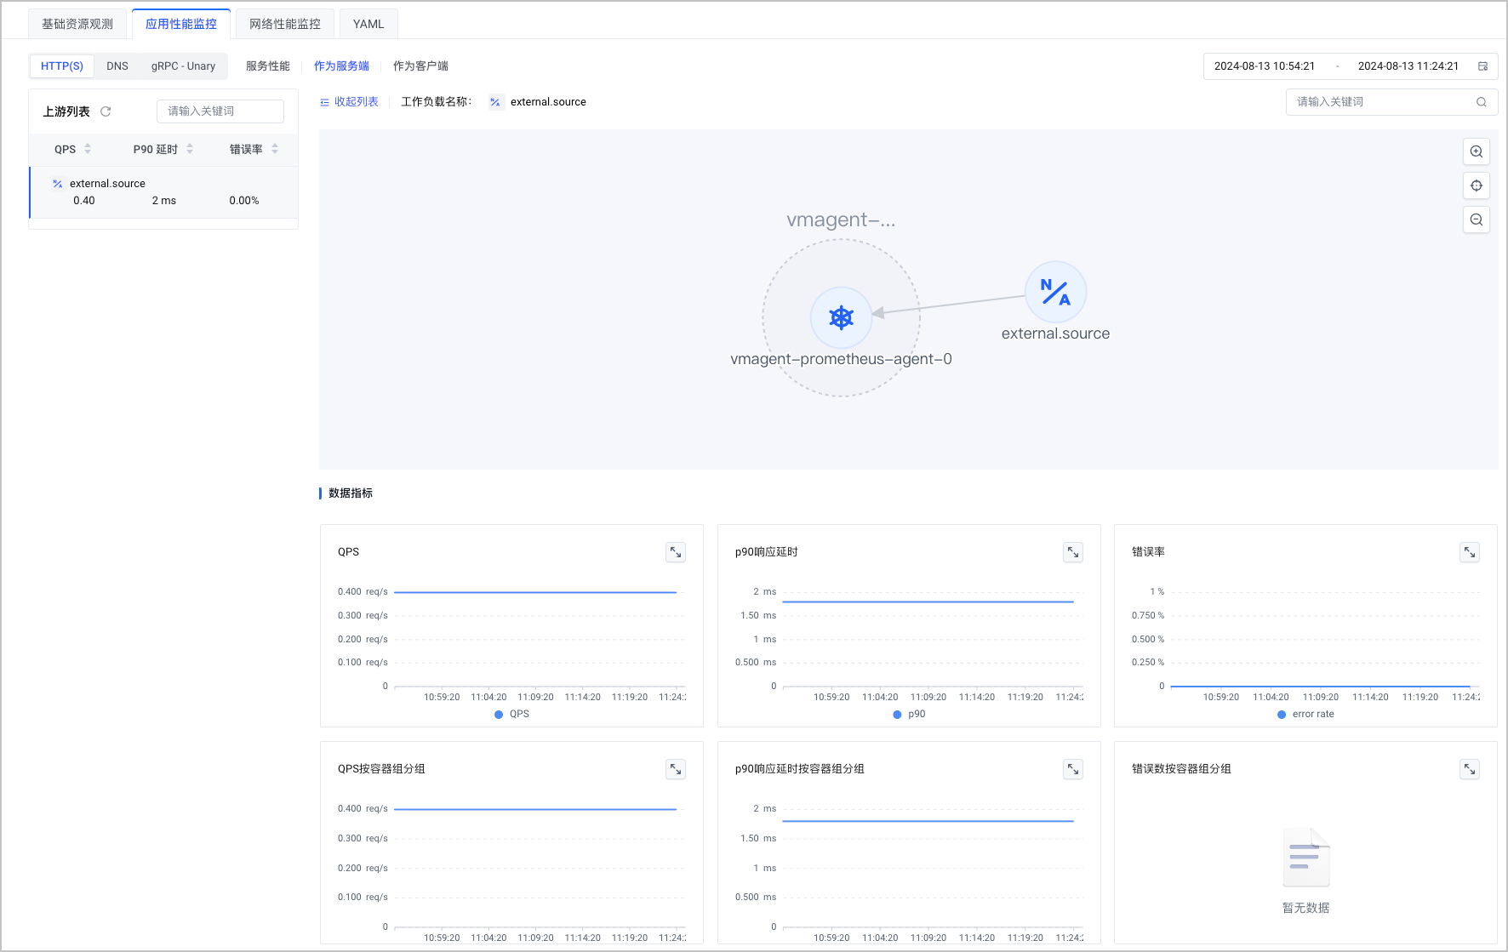
Task: Click the vmagent-... namespace group label
Action: point(841,219)
